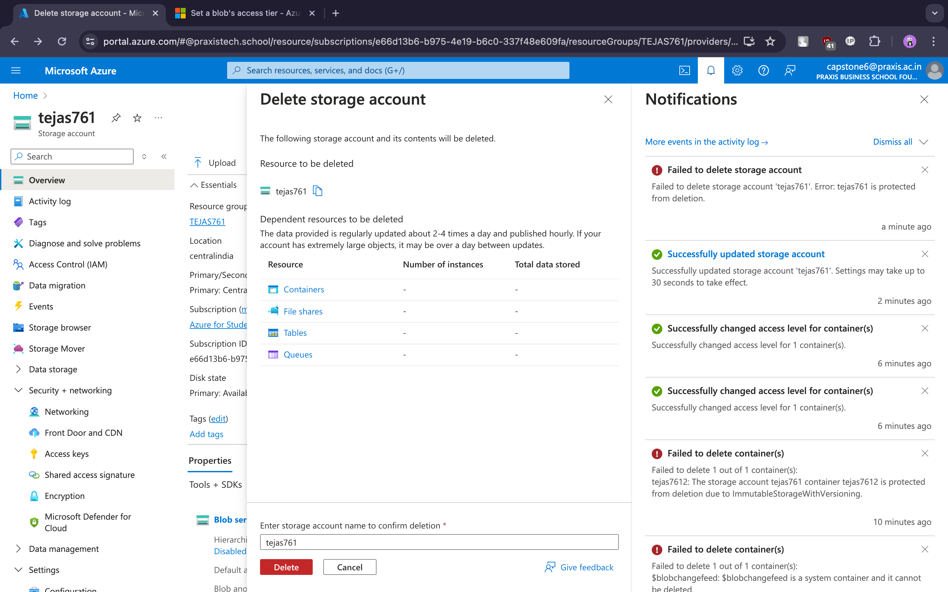Collapse Settings section in sidebar
948x592 pixels.
[18, 570]
